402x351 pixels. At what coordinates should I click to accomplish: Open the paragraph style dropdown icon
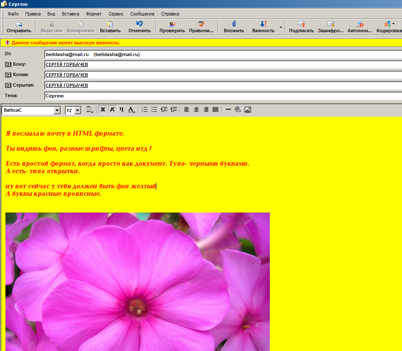[90, 110]
